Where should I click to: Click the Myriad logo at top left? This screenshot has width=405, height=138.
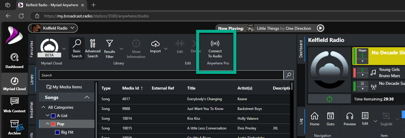tap(14, 35)
